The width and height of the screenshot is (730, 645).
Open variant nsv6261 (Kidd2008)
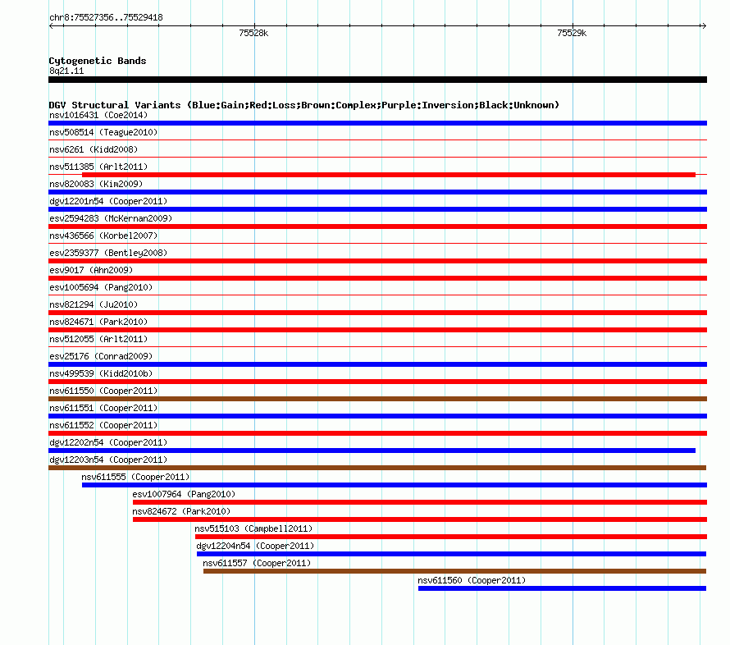[94, 149]
